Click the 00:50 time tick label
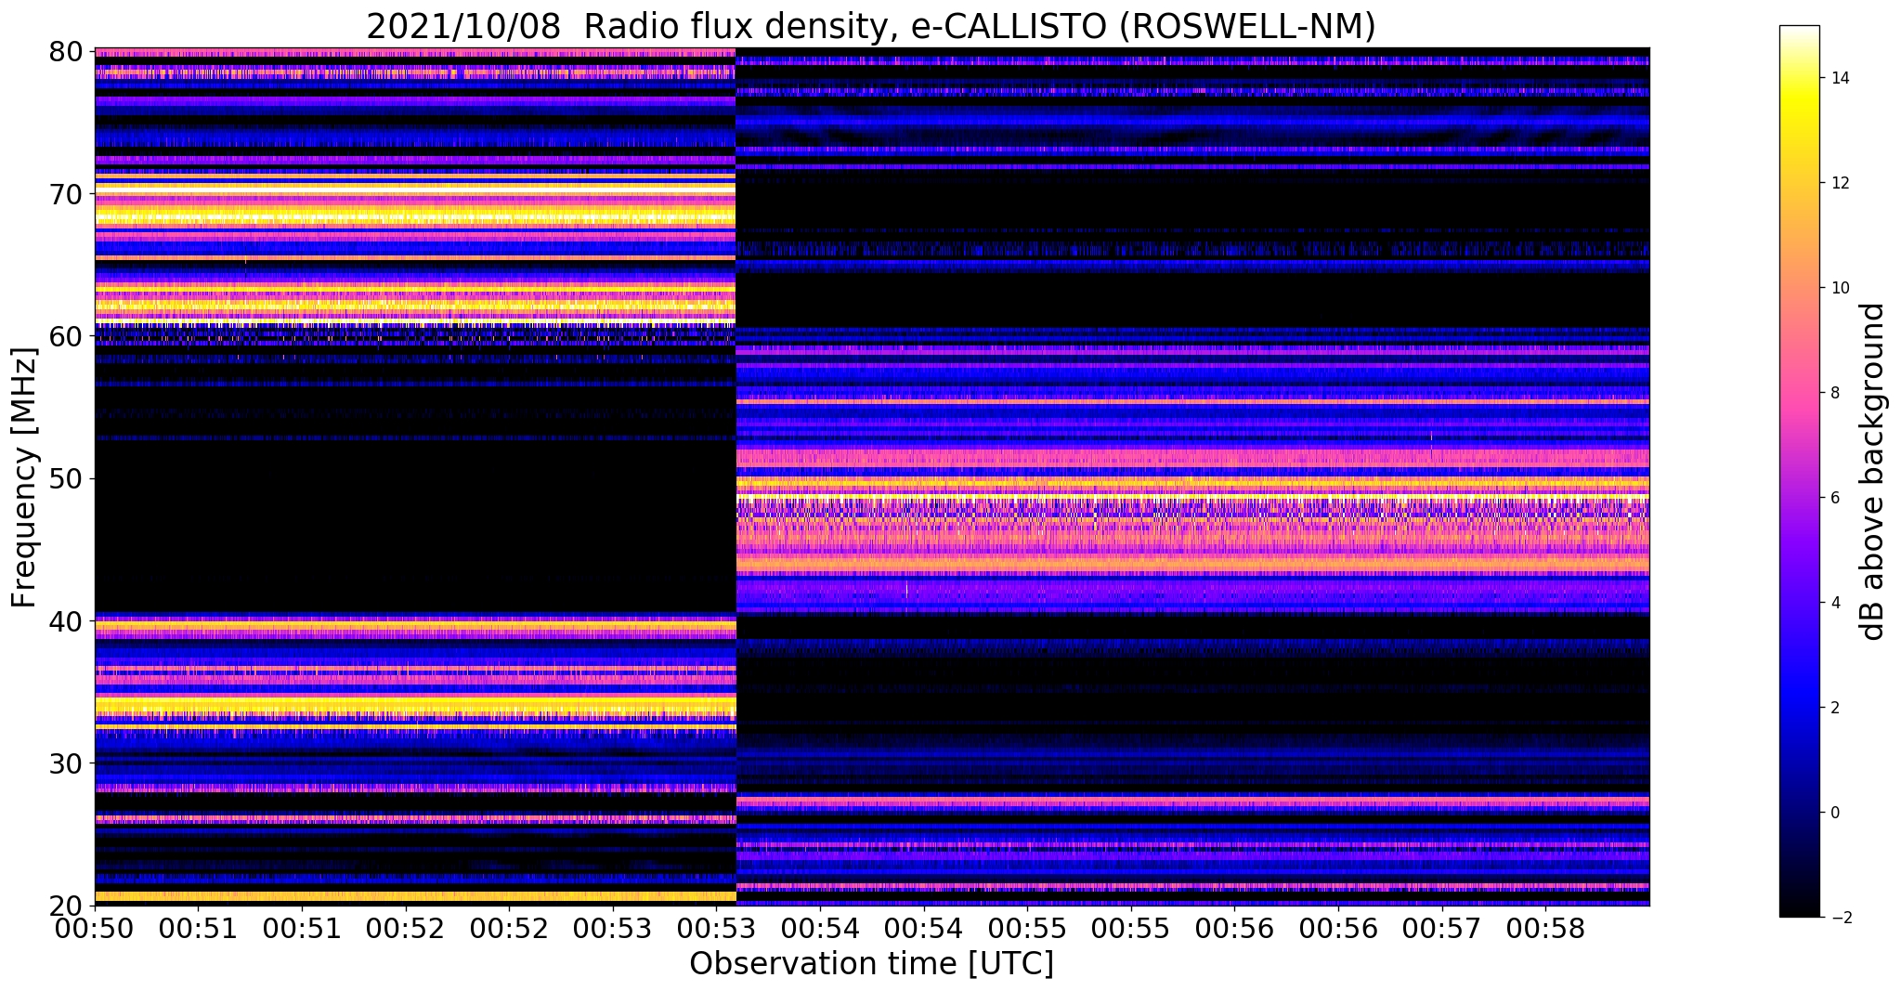The width and height of the screenshot is (1901, 991). click(95, 929)
